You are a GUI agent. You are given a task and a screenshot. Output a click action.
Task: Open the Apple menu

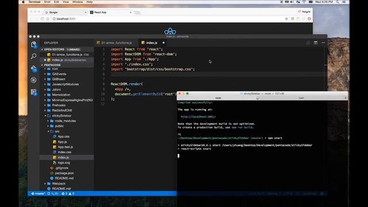click(23, 2)
